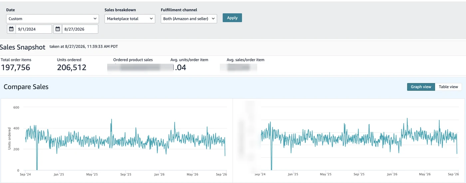Click the Avg. sales/order item label

coord(246,60)
